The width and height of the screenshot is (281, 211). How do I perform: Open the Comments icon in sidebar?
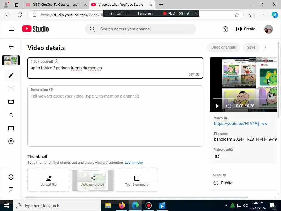click(x=11, y=115)
